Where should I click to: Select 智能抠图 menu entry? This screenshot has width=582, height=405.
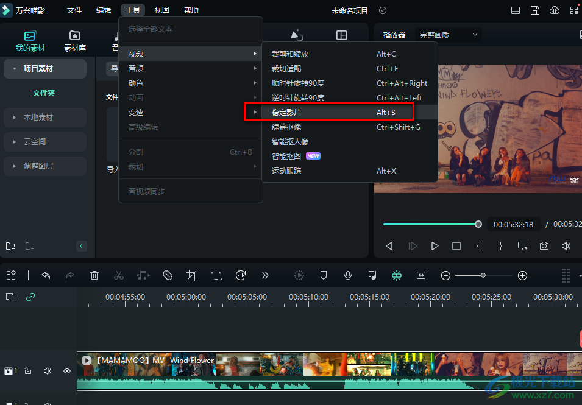pos(350,156)
